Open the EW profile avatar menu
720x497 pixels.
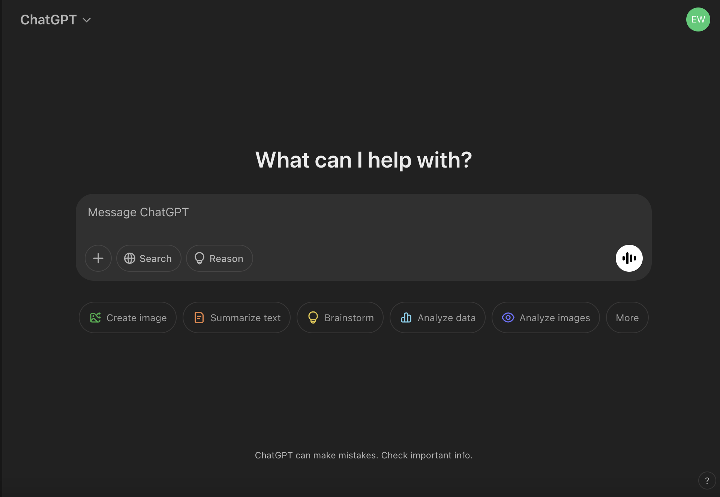(698, 19)
